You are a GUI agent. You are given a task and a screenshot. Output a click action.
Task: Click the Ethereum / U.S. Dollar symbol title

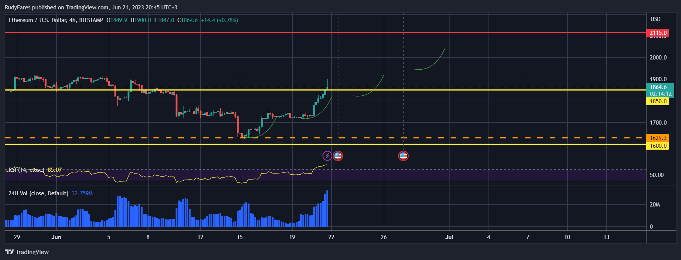tap(37, 20)
